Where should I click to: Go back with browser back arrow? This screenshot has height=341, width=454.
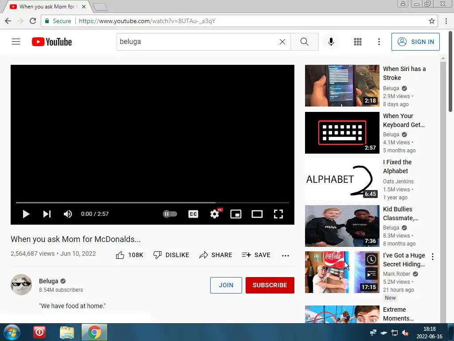pos(8,21)
